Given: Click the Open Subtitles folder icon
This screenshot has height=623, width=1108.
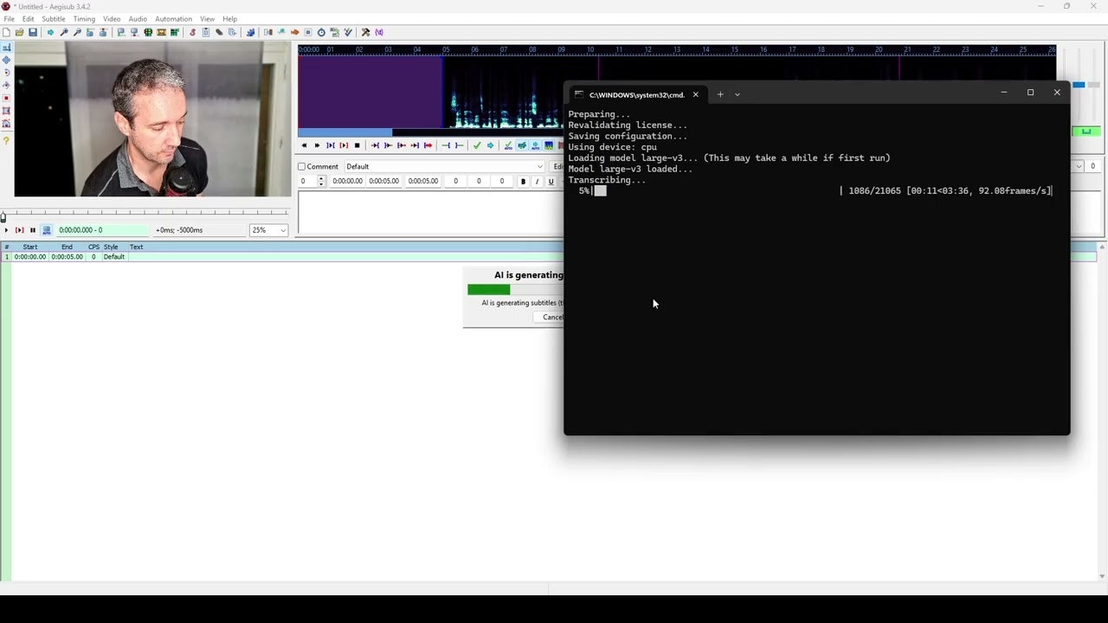Looking at the screenshot, I should (19, 32).
